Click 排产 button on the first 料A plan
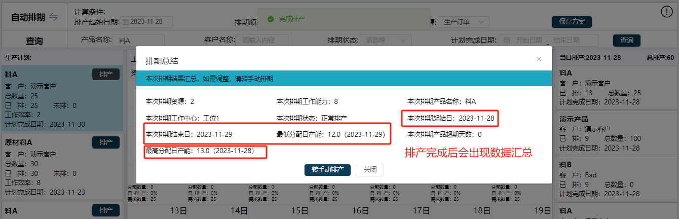The width and height of the screenshot is (679, 219). [106, 75]
